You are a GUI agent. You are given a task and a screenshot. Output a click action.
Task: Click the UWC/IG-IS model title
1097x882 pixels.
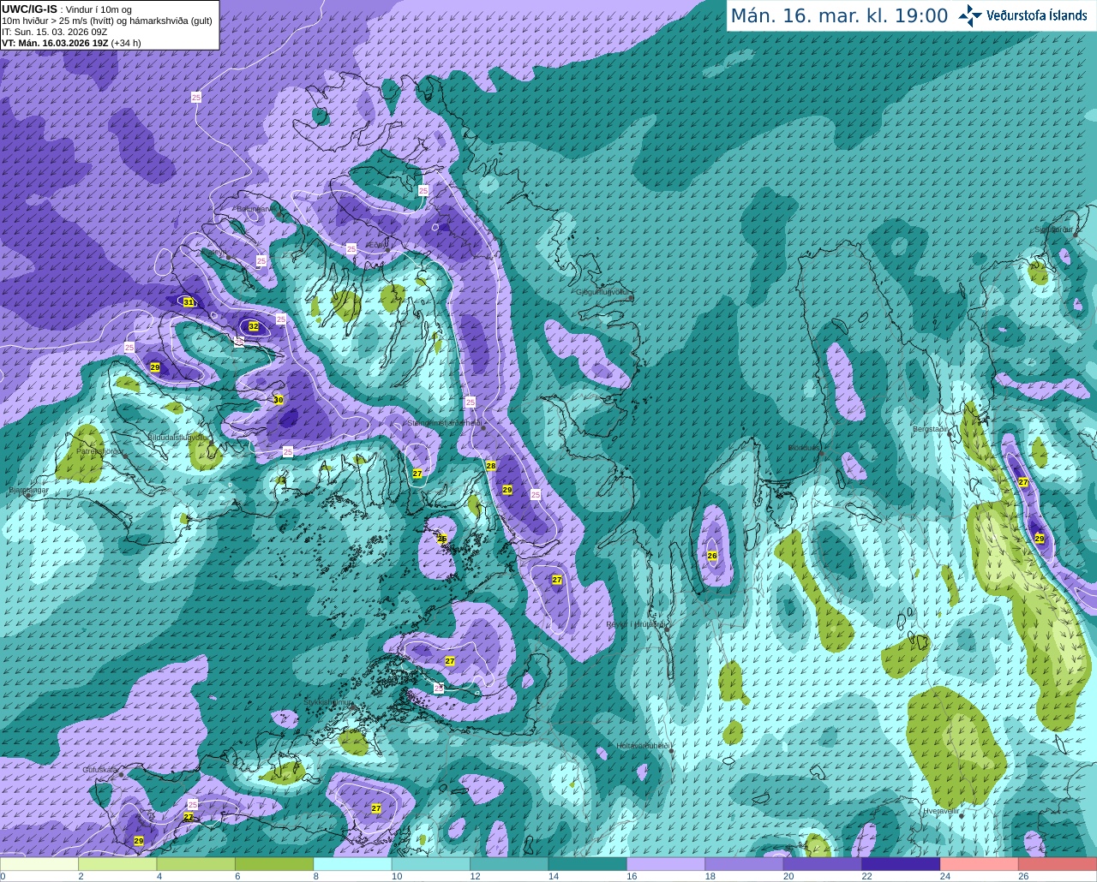pyautogui.click(x=30, y=9)
